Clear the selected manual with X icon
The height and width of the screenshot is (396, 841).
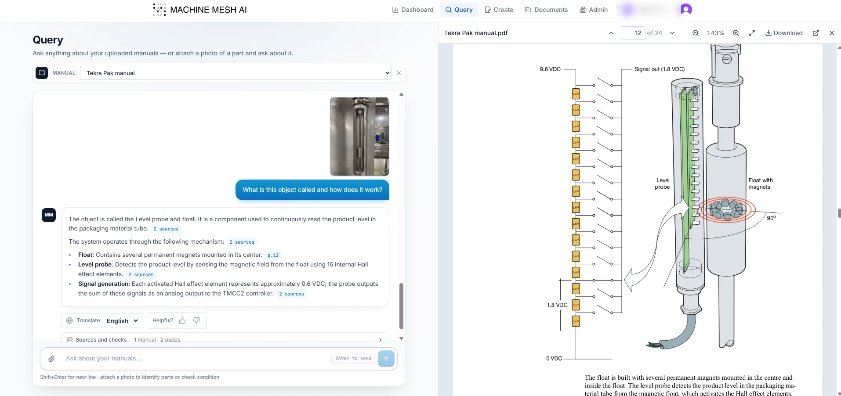(399, 73)
